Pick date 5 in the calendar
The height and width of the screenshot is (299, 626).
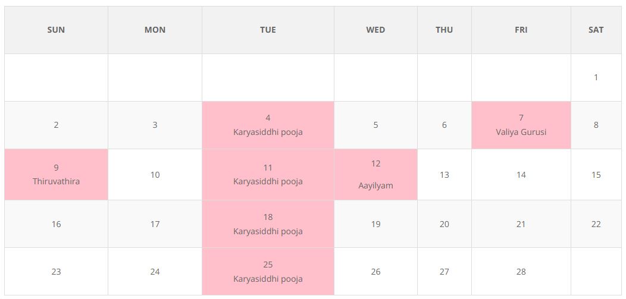tap(375, 125)
